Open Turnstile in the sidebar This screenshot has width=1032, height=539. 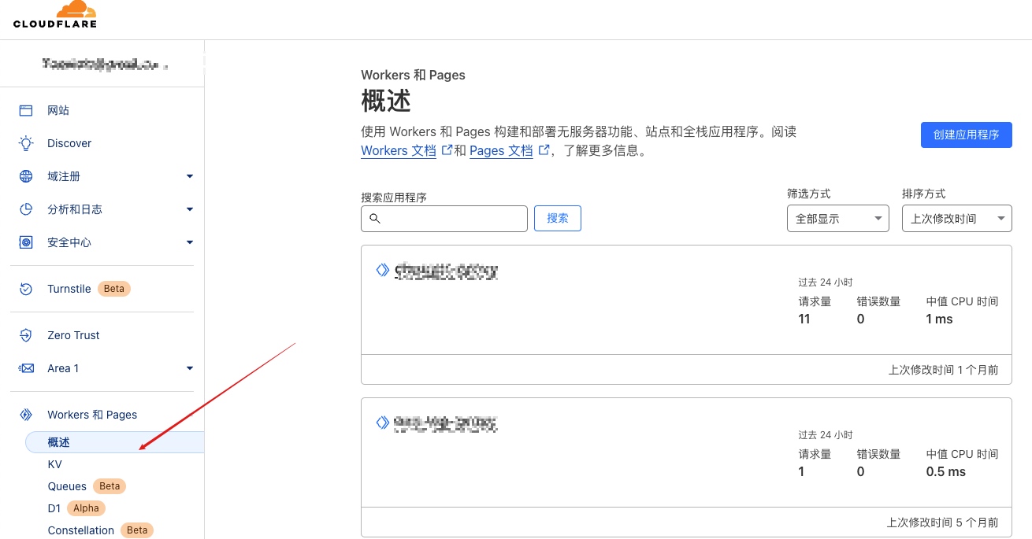pyautogui.click(x=69, y=289)
